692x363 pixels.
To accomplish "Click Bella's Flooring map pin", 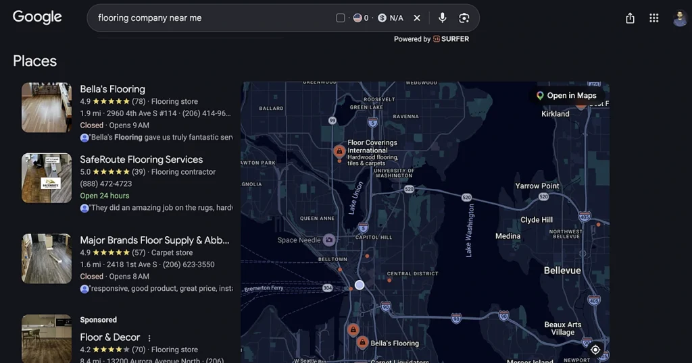I will click(362, 342).
